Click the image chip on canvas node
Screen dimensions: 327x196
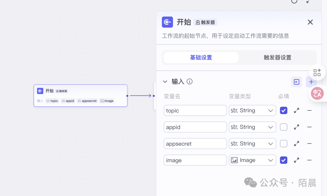[x=107, y=101]
